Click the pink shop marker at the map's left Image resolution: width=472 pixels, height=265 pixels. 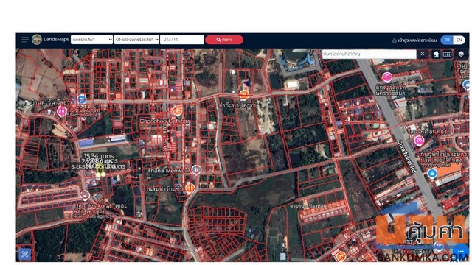(x=62, y=111)
